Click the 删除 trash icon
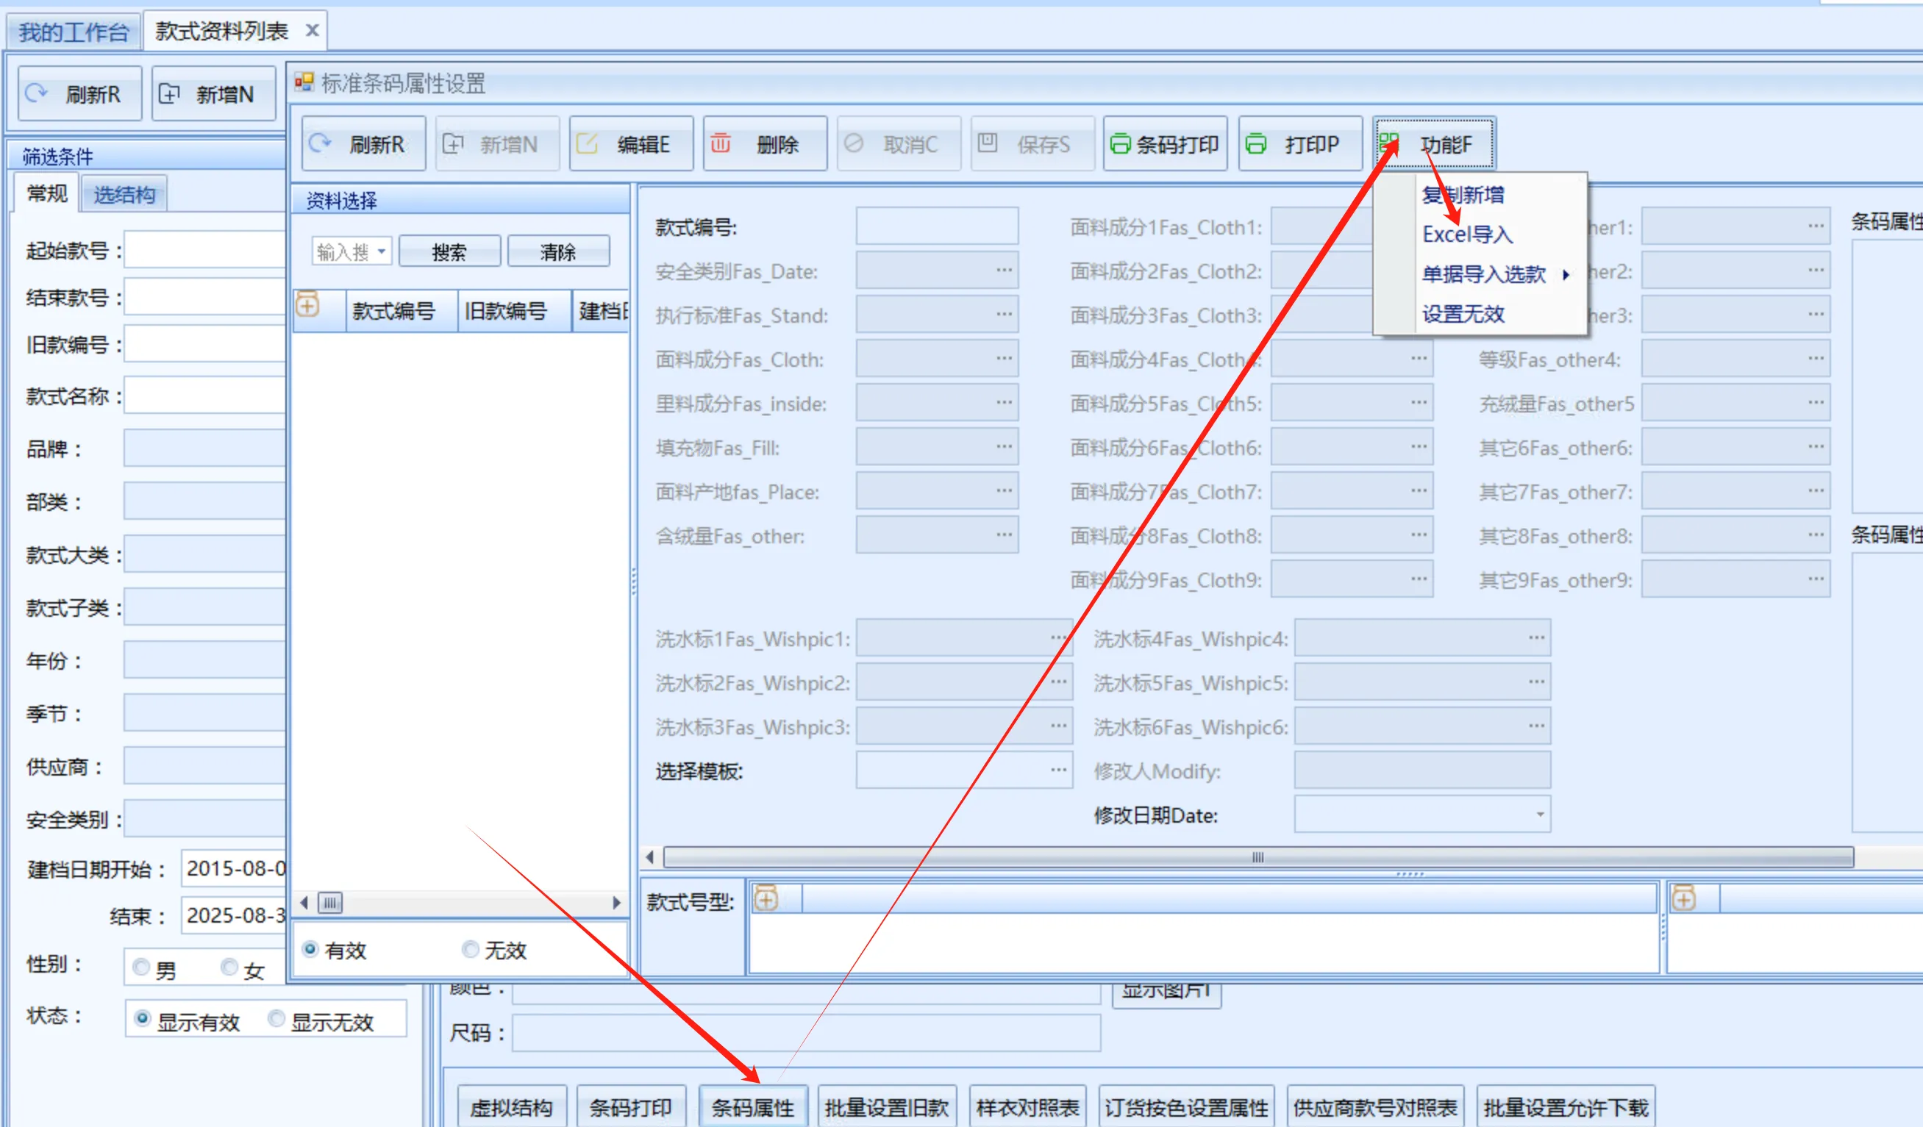1923x1127 pixels. (x=721, y=143)
